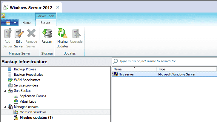
Task: Select Backup Repositories in the tree
Action: 29,75
